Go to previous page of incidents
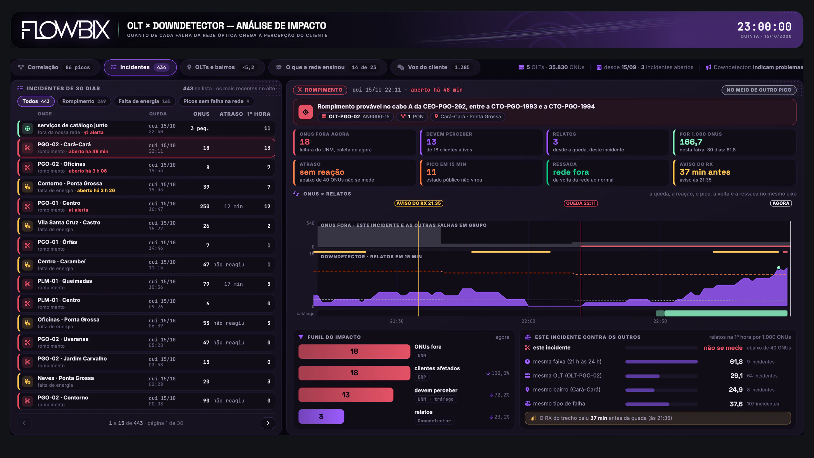The image size is (814, 458). click(x=24, y=423)
